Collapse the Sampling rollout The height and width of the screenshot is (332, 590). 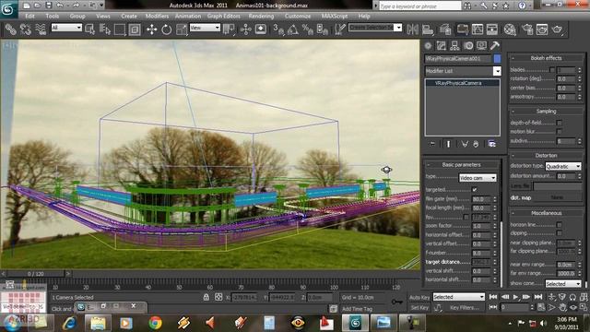tap(546, 111)
